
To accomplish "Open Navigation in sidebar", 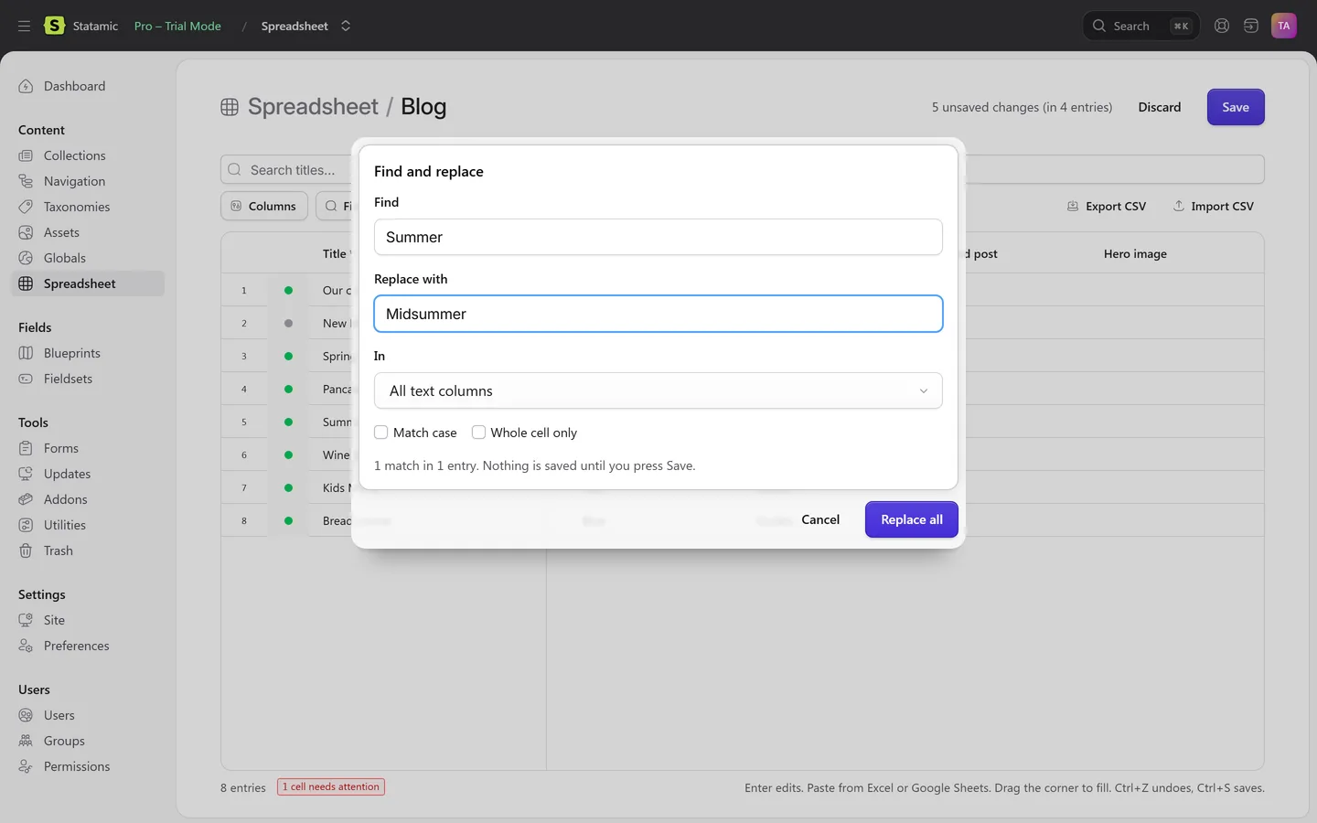I will pyautogui.click(x=74, y=181).
